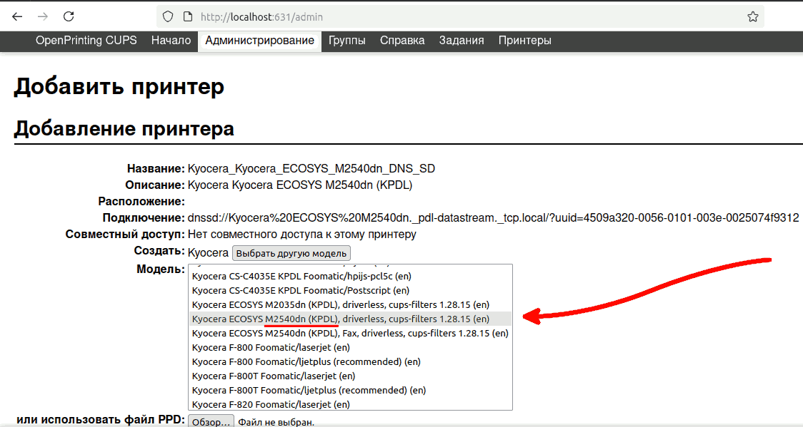
Task: Select Kyocera CS-C4035E KPDL Foomatic/hpijs-pcl5c
Action: (x=350, y=277)
